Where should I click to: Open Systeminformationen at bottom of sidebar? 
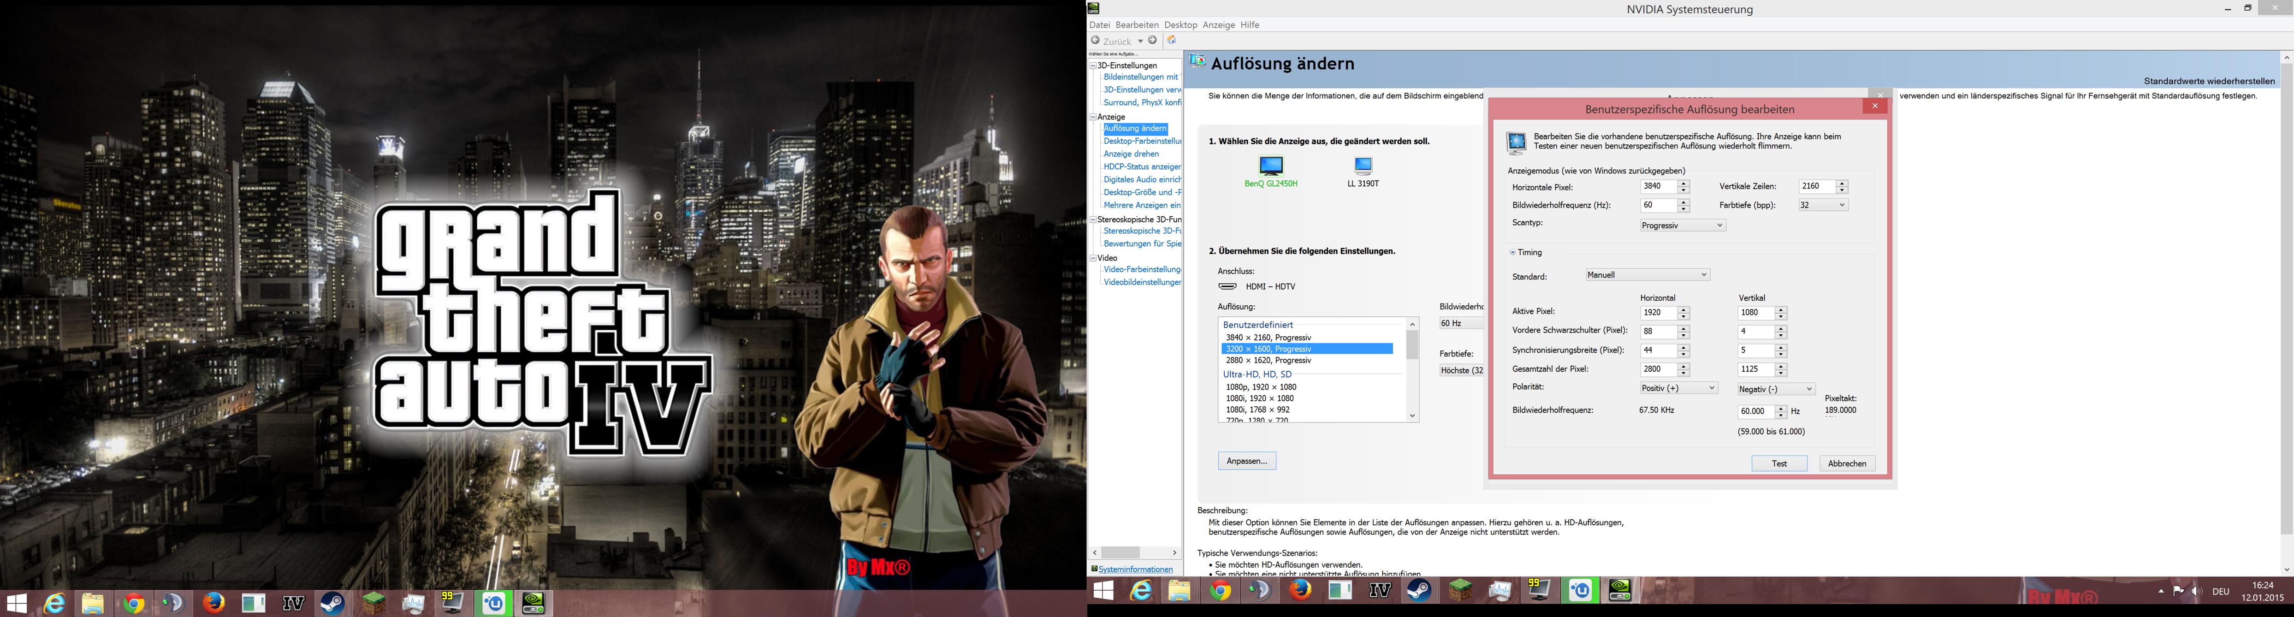click(x=1135, y=569)
